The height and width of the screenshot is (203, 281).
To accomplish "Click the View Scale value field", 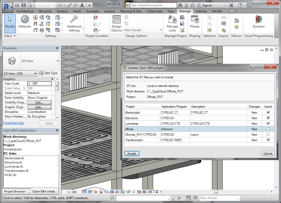I will 39,84.
